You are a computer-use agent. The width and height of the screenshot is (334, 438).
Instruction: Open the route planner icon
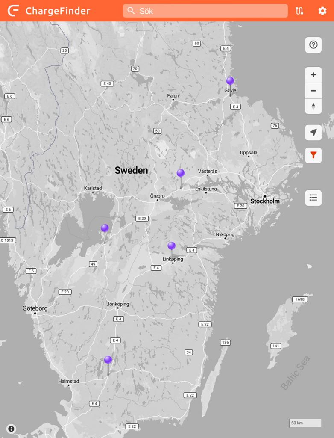click(299, 11)
